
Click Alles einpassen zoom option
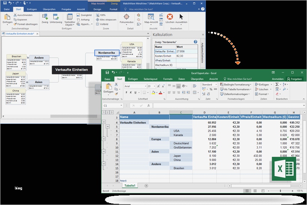(x=106, y=19)
